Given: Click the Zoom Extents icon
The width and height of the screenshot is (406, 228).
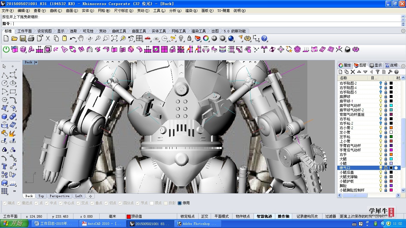Looking at the screenshot, I should 114,38.
